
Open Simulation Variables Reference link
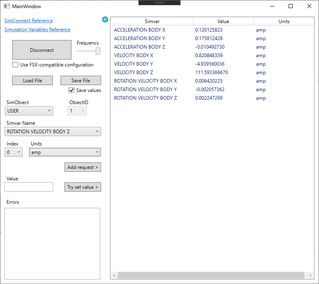37,30
